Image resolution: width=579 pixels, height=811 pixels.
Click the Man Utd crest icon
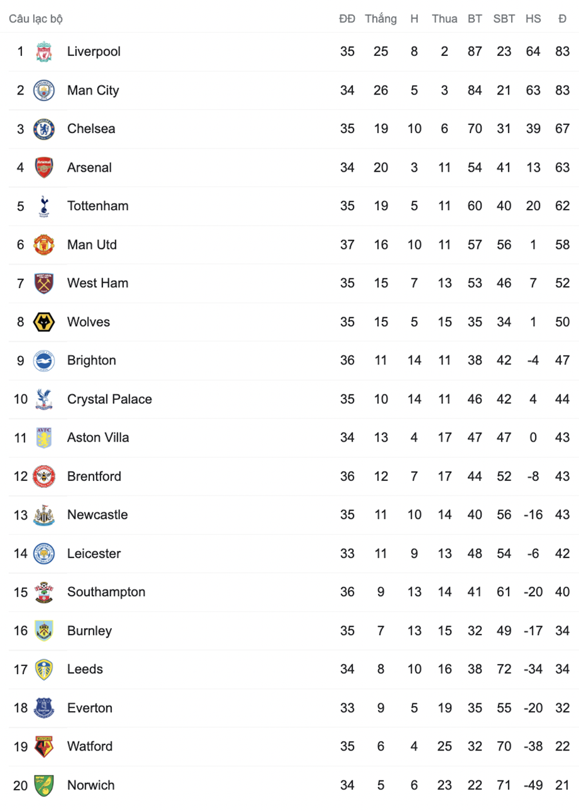44,244
